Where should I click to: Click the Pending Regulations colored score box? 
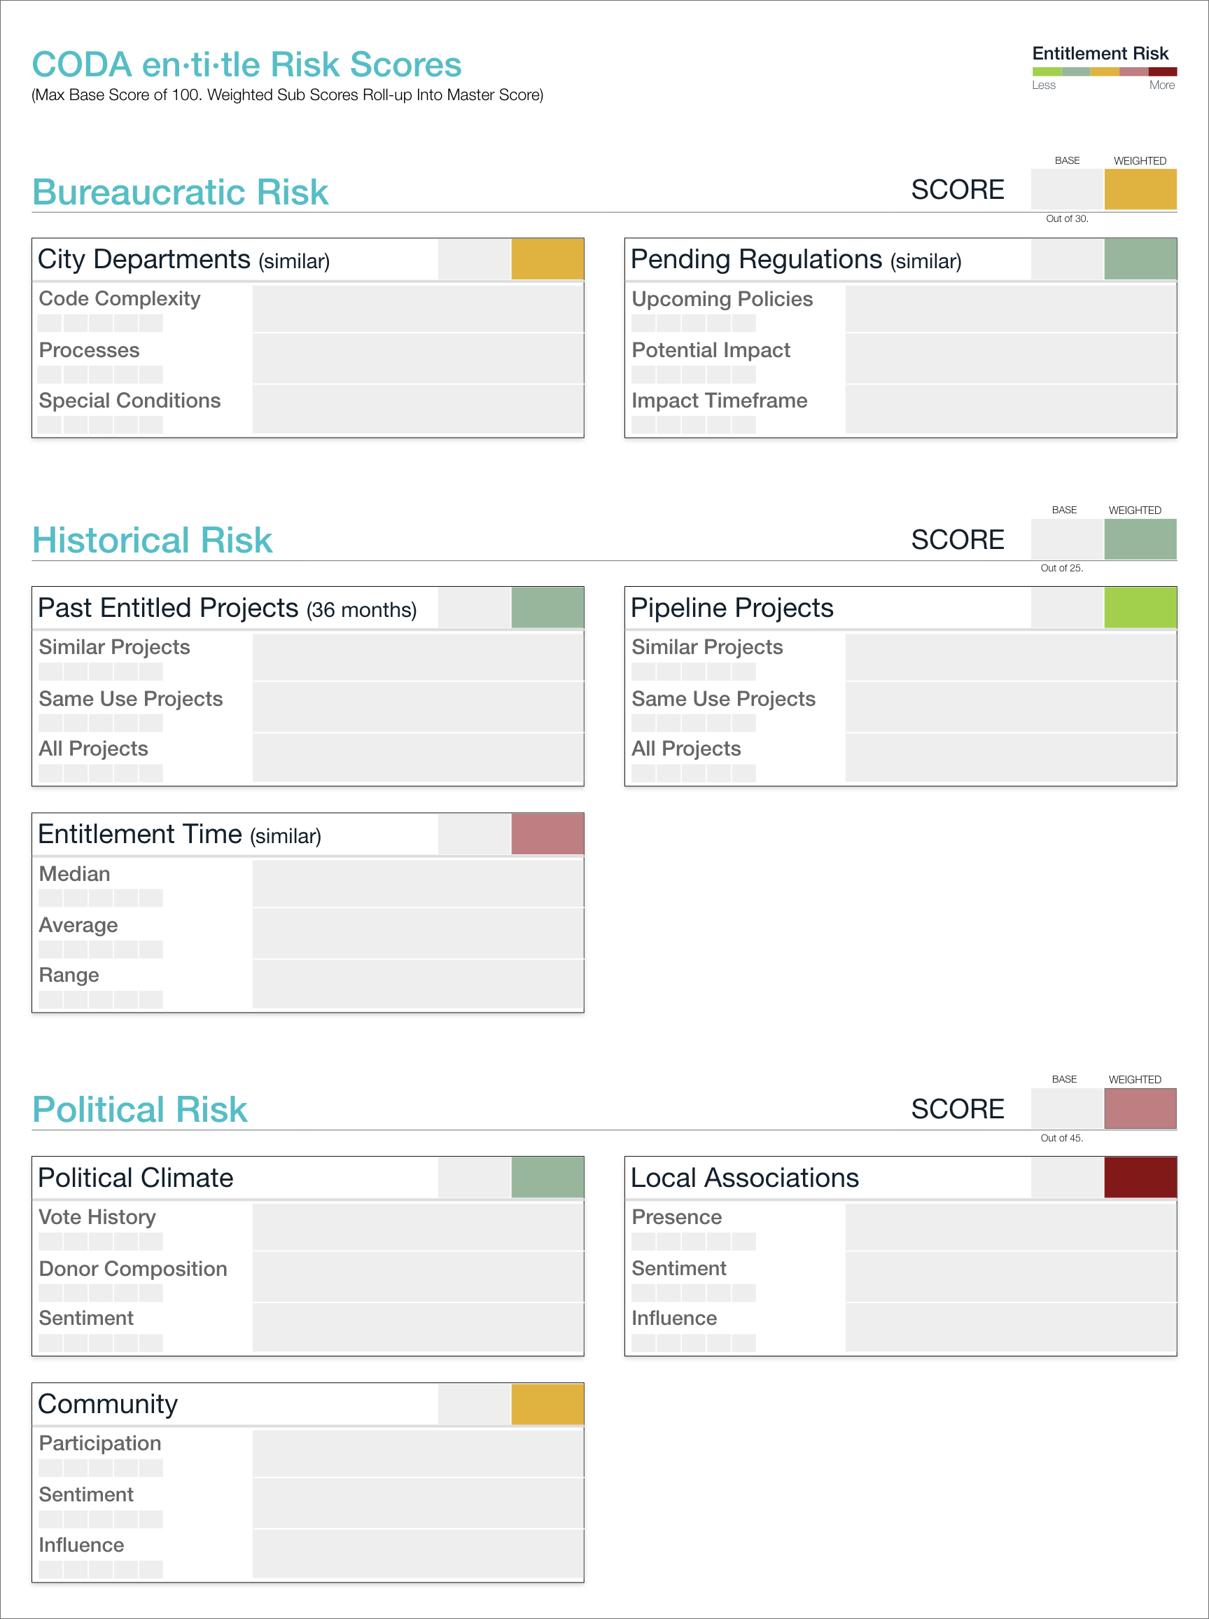[1140, 259]
